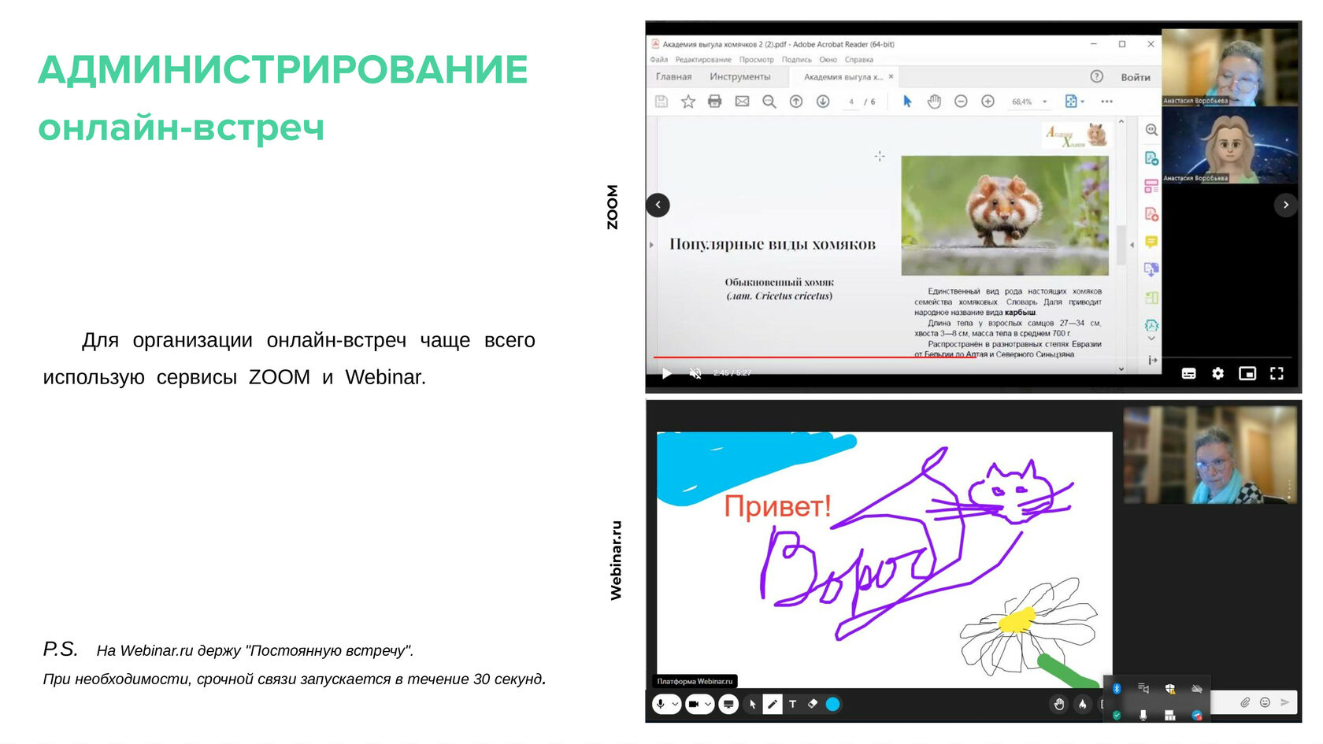Select the presenter webcam thumbnail in Webinar
This screenshot has width=1323, height=744.
pos(1210,455)
